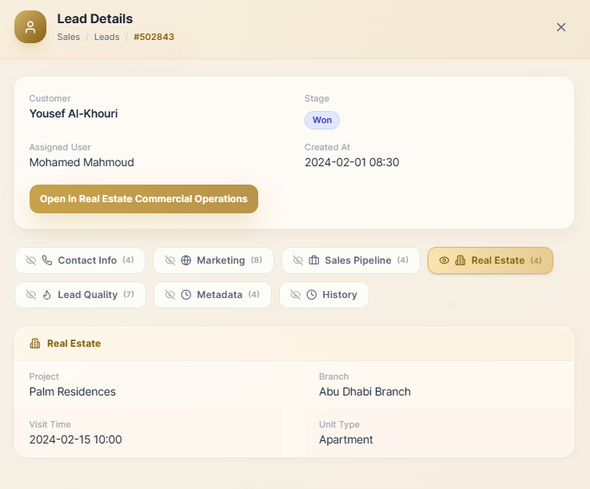Select project value Palm Residences
This screenshot has width=590, height=489.
pyautogui.click(x=73, y=392)
